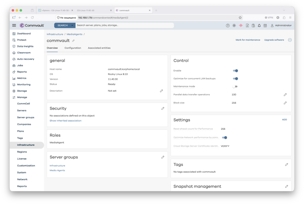Expand the SEARCH type dropdown arrow
The image size is (304, 204).
(72, 26)
